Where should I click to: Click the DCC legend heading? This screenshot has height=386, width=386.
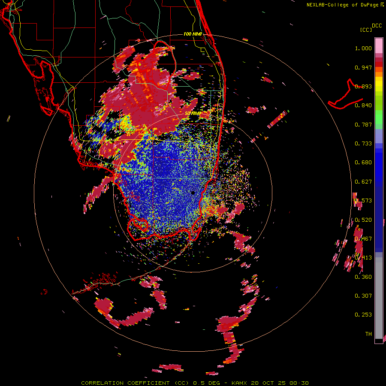tap(377, 25)
